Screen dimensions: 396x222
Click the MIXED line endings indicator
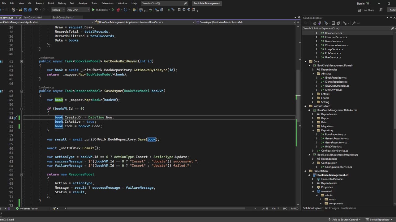click(x=295, y=208)
